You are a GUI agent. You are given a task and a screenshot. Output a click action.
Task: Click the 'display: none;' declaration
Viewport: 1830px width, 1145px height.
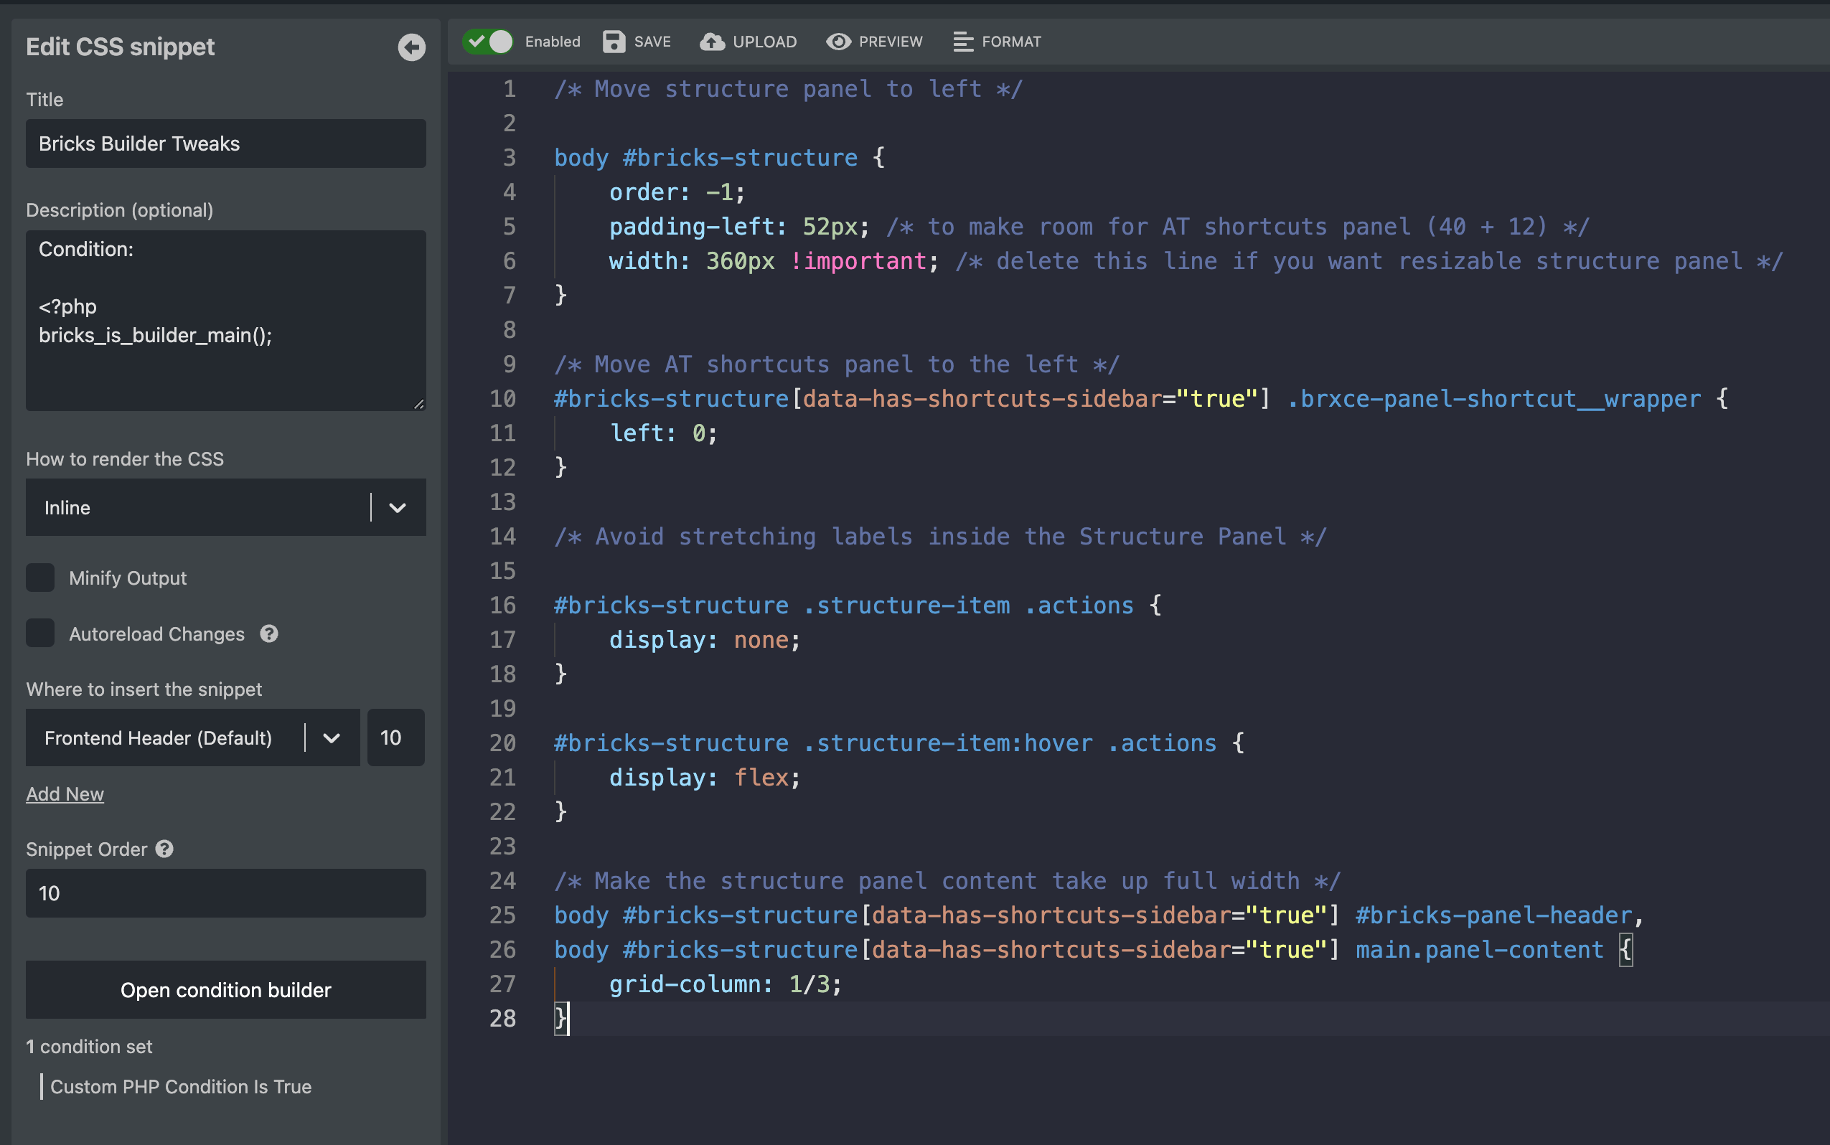pos(705,640)
